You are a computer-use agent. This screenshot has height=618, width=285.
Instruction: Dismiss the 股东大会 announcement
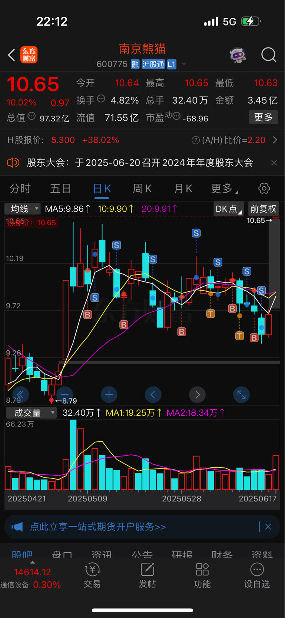(x=274, y=163)
